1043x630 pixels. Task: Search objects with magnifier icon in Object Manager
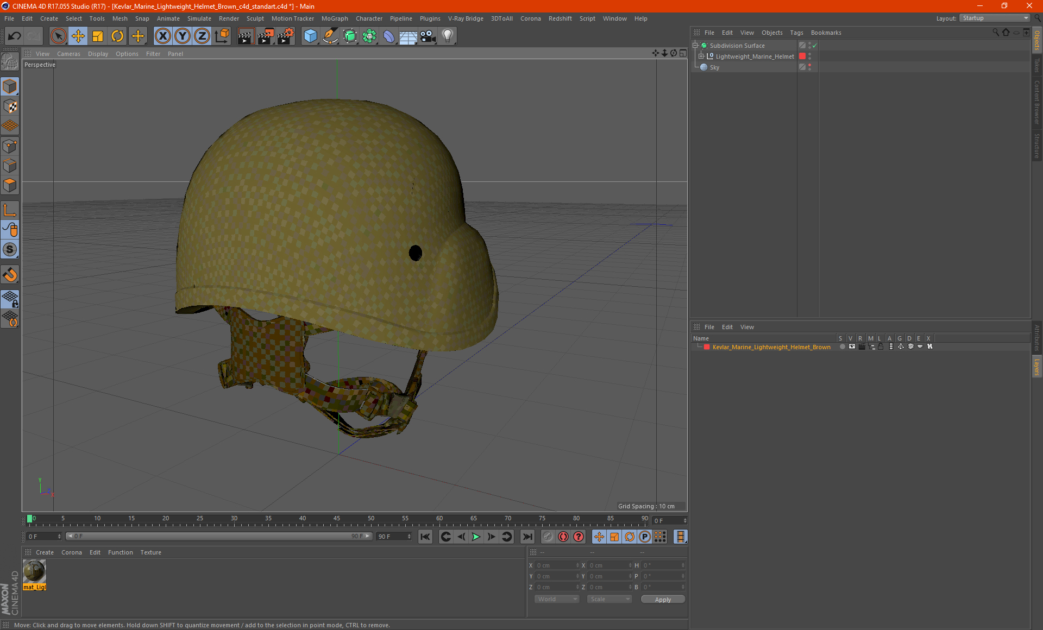pos(996,33)
